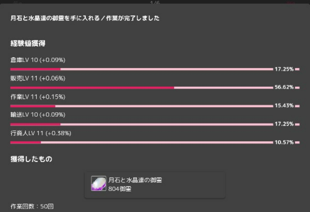310x212 pixels.
Task: Click the 1/6 page indicator at top
Action: pyautogui.click(x=155, y=3)
